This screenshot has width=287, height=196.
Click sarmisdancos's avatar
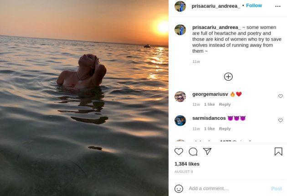pos(180,120)
